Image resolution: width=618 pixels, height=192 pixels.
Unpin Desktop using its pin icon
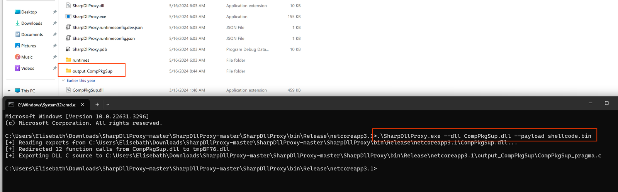pos(55,12)
